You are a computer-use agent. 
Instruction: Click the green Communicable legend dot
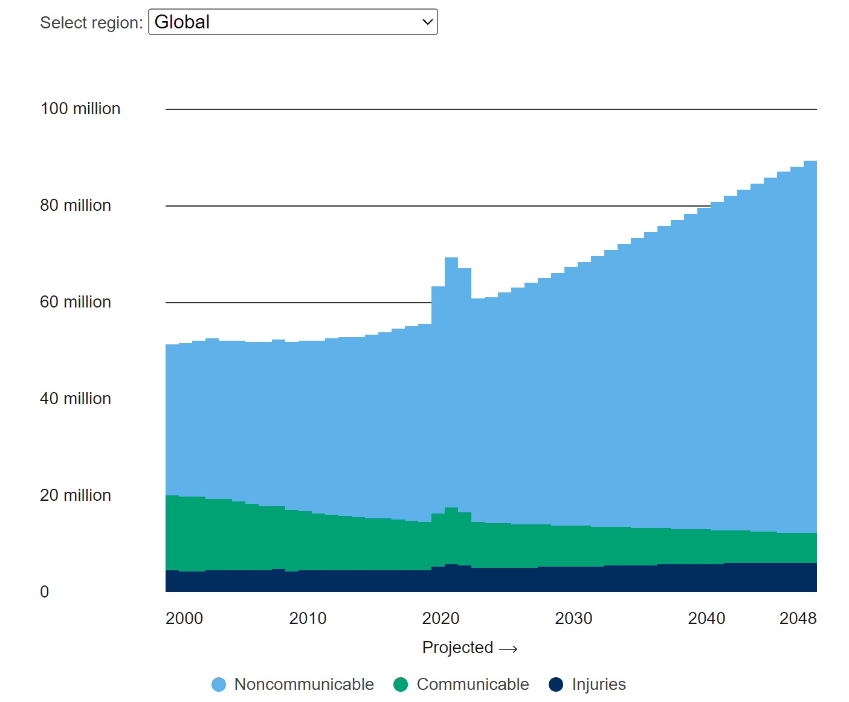(401, 684)
